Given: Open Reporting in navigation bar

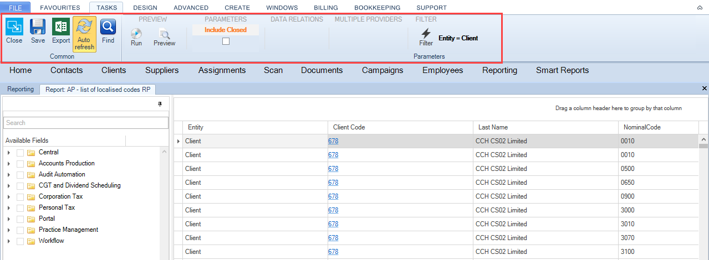Looking at the screenshot, I should click(x=499, y=70).
